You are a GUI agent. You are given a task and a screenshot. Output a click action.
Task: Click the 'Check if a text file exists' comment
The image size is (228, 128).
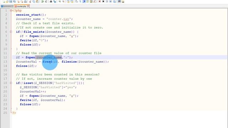click(45, 23)
